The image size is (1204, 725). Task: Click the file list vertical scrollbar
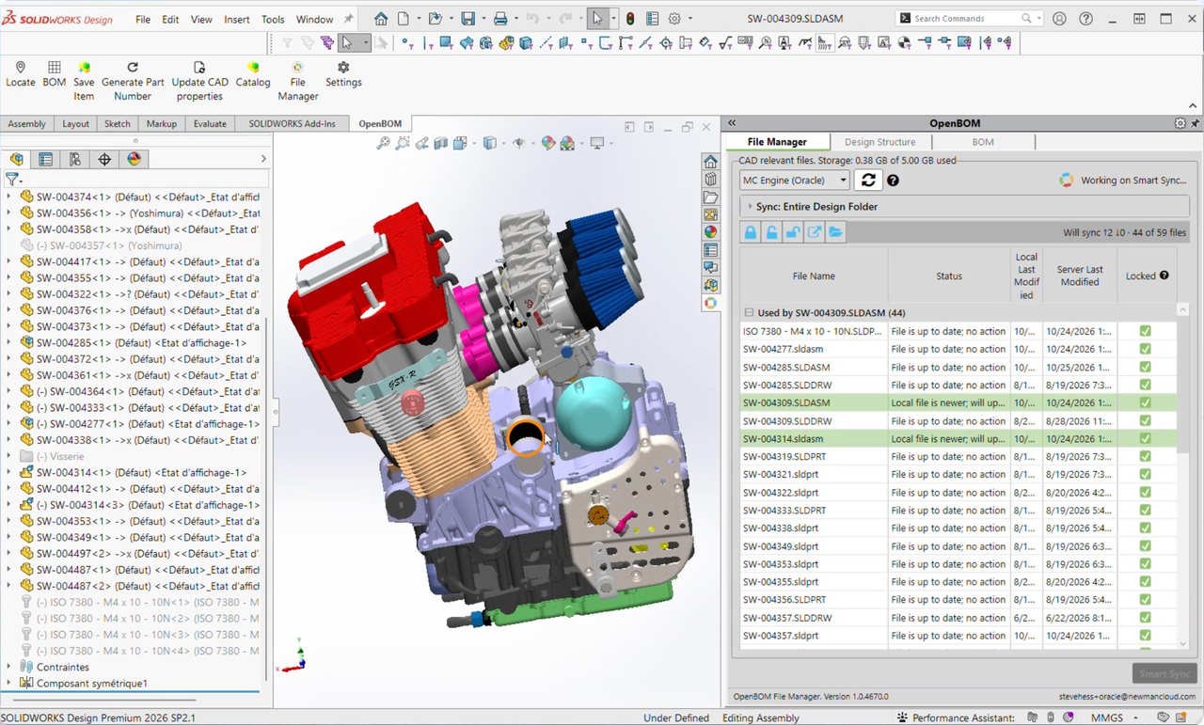1182,475
